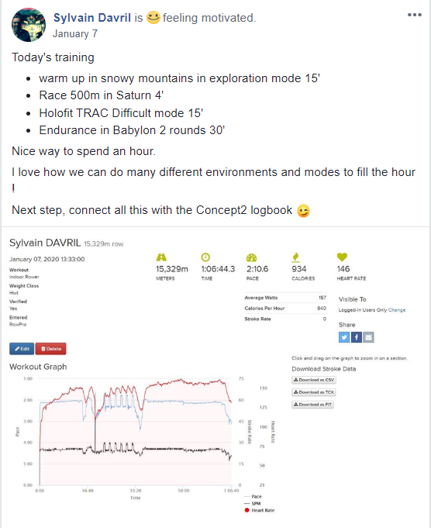431x528 pixels.
Task: Open the post options three-dots menu
Action: click(x=414, y=15)
